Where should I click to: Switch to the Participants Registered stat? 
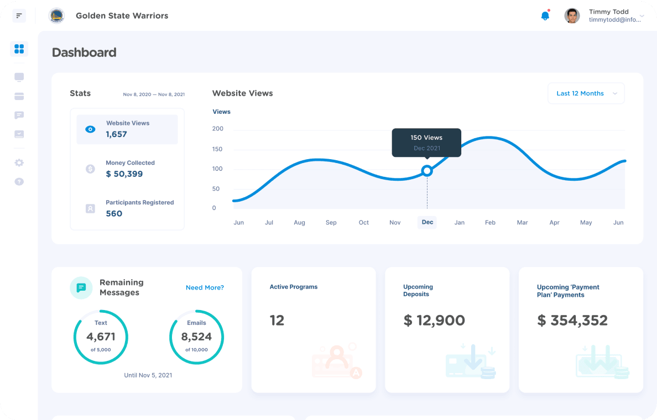(x=127, y=208)
